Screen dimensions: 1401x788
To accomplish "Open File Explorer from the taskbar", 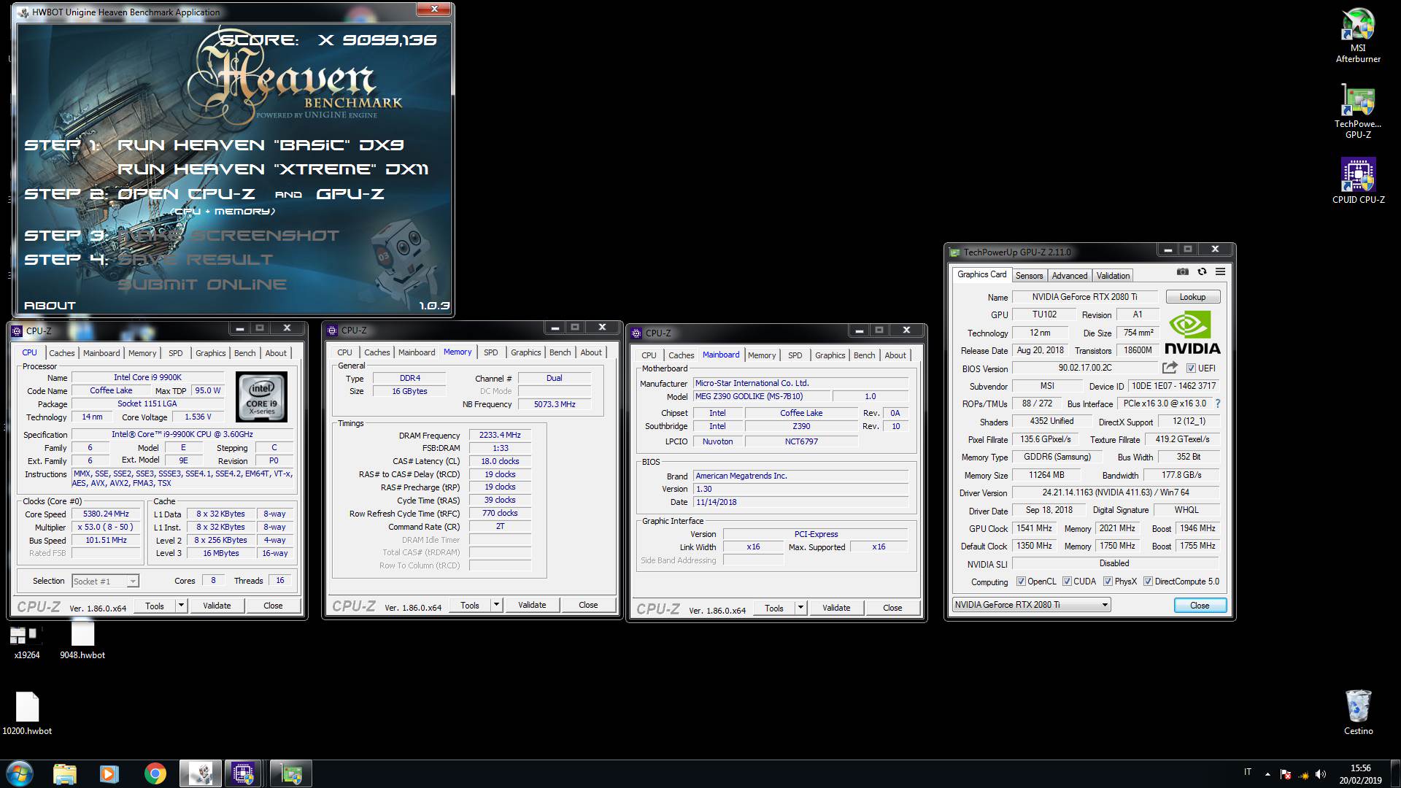I will pos(65,773).
